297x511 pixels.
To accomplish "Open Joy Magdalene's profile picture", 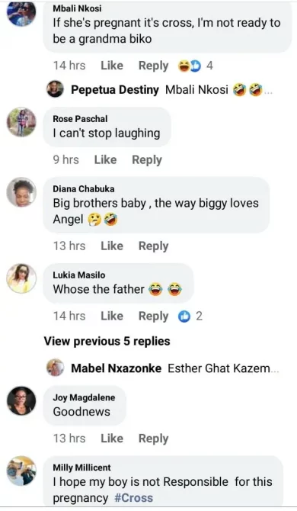I will [21, 400].
